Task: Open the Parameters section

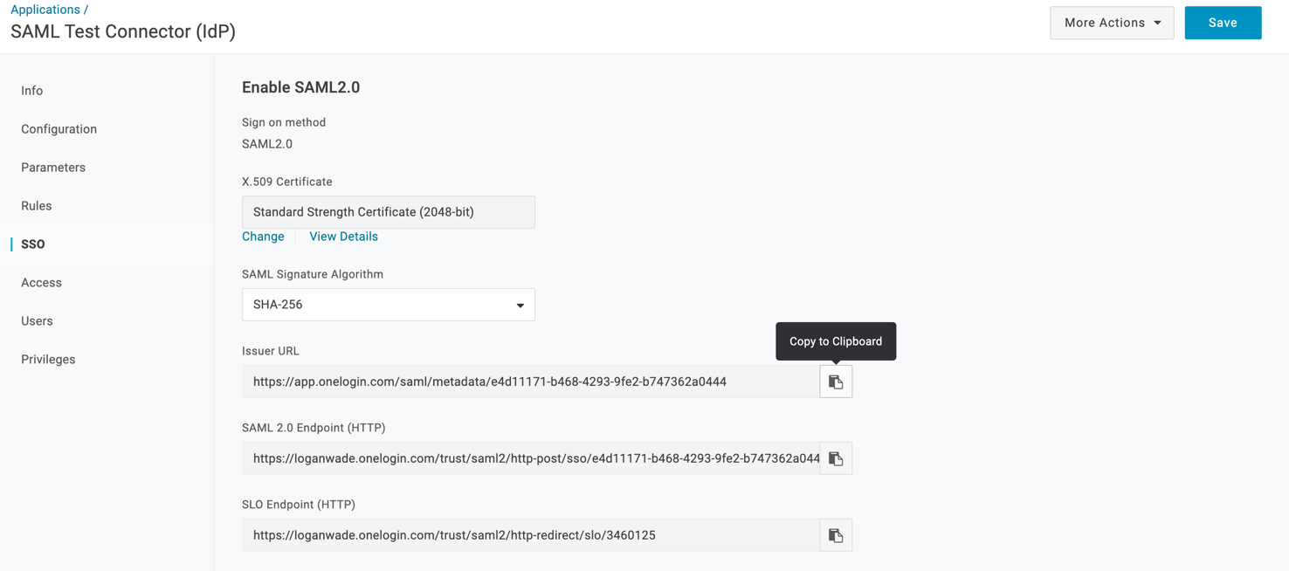Action: (53, 167)
